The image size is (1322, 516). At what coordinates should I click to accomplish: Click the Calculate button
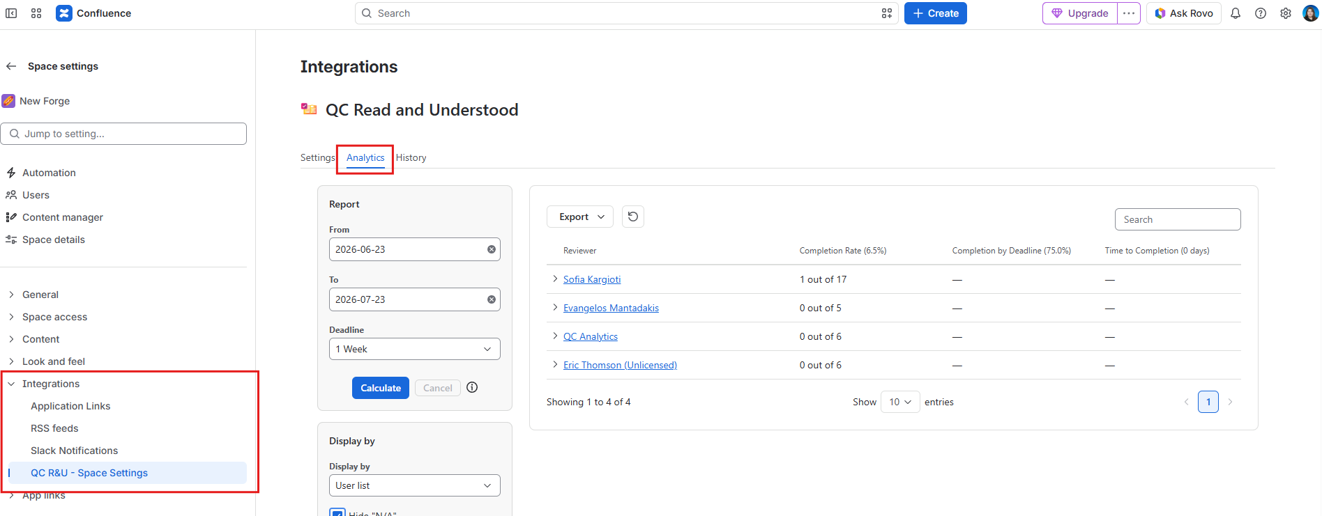[381, 388]
